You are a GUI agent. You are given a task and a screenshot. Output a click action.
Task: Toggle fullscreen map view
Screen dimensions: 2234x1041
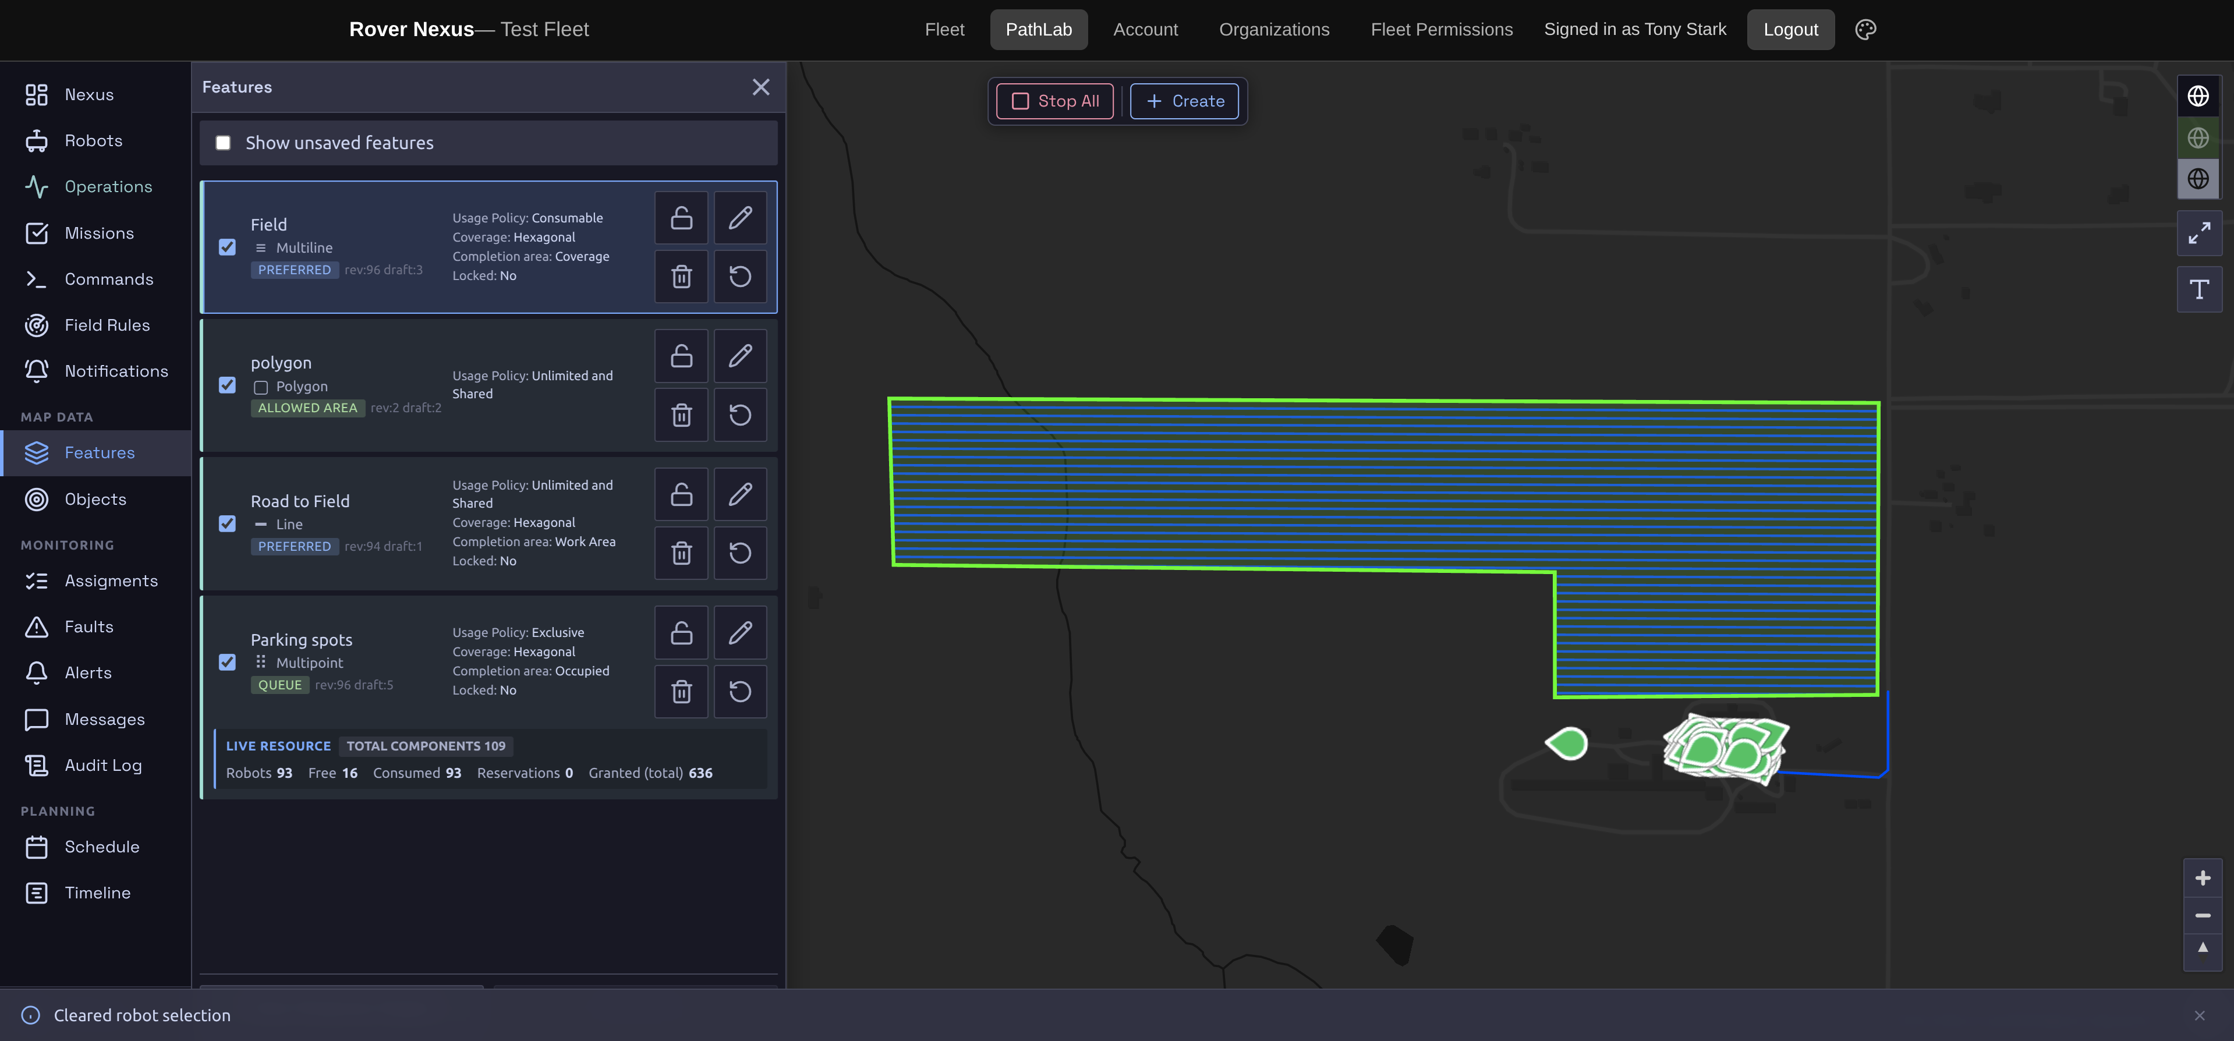coord(2199,233)
